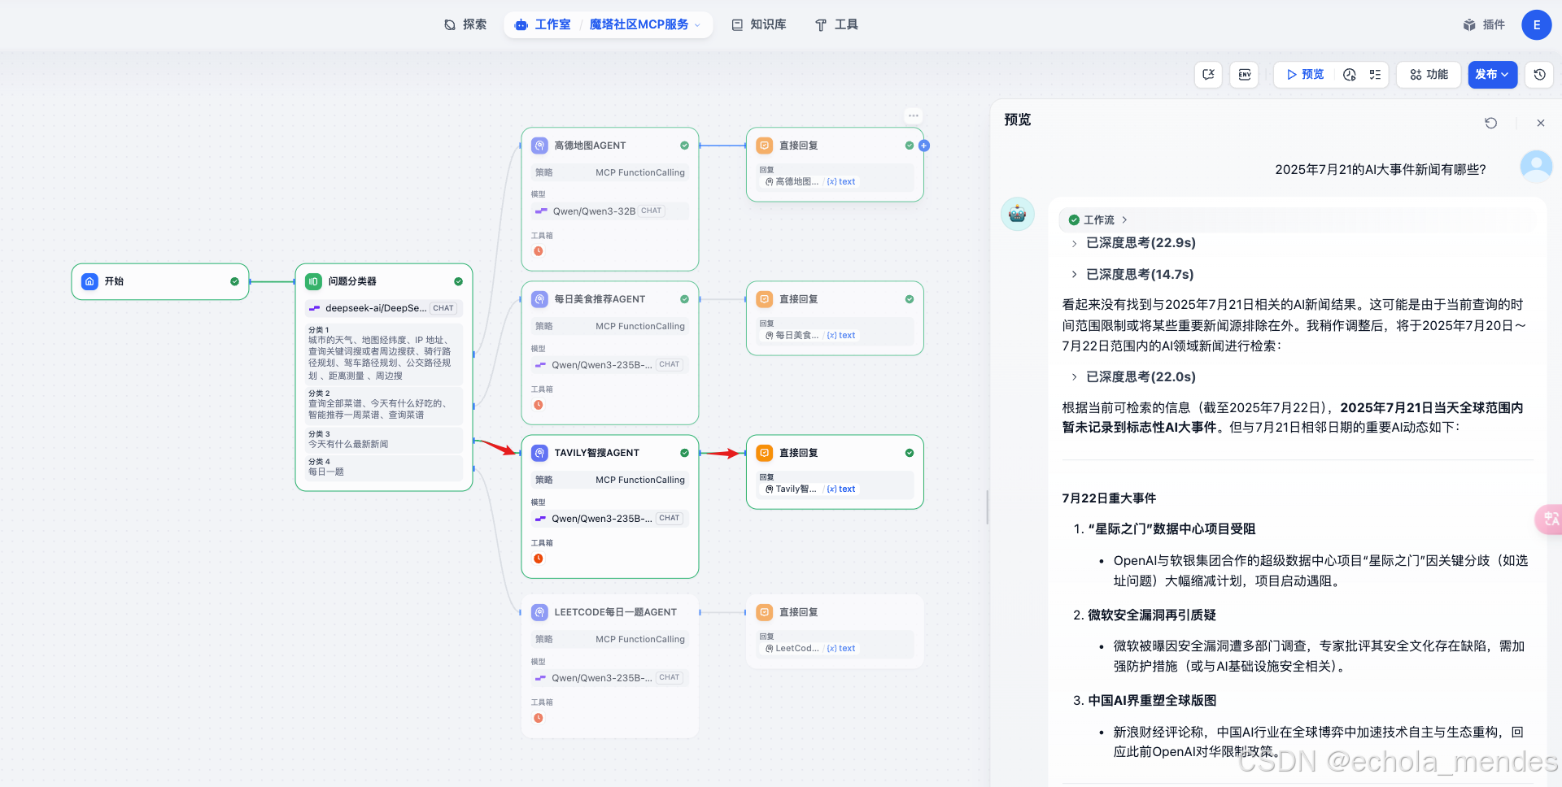Click the Tavily智... text variable in reply
The image size is (1562, 787).
point(810,489)
